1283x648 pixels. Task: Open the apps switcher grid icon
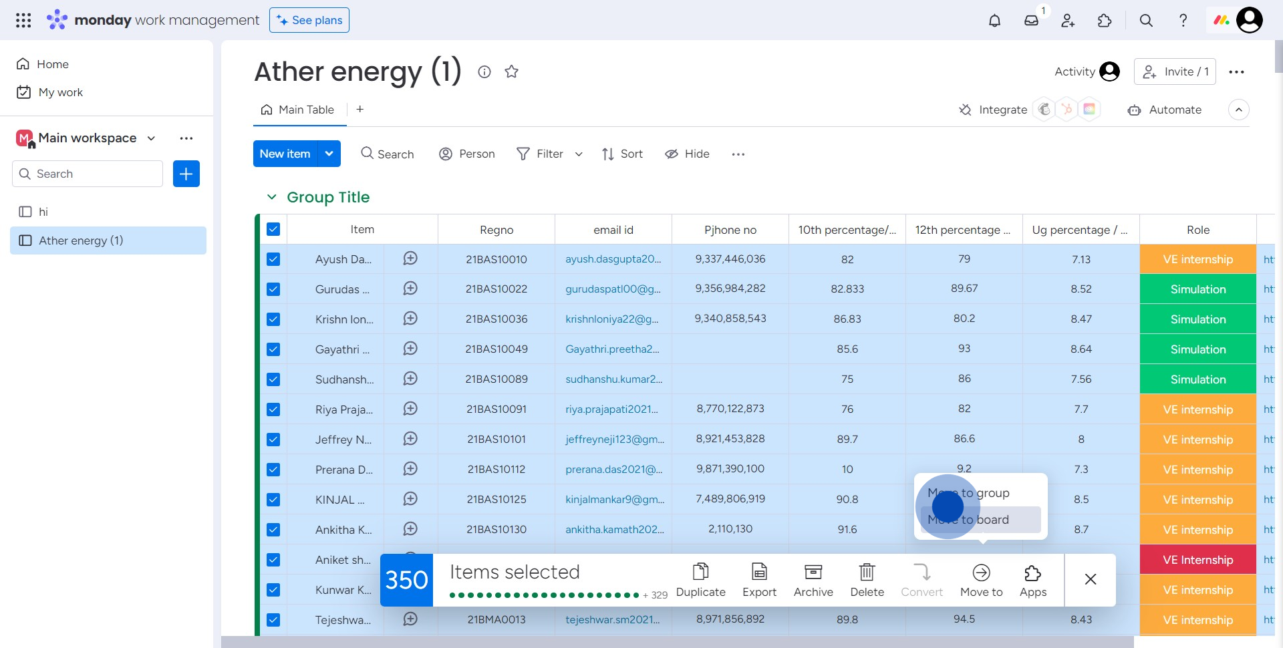tap(23, 20)
